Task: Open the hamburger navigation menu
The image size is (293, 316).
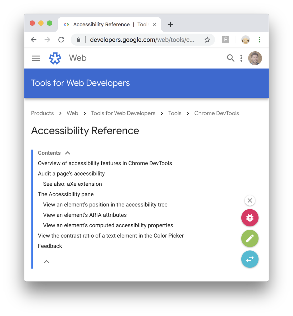Action: point(36,58)
